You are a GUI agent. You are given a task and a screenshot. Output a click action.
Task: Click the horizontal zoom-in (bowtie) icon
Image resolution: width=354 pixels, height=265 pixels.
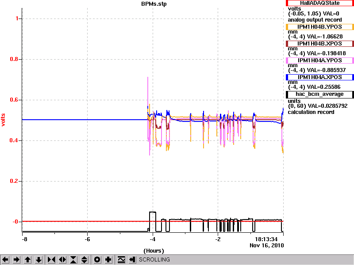pyautogui.click(x=51, y=260)
